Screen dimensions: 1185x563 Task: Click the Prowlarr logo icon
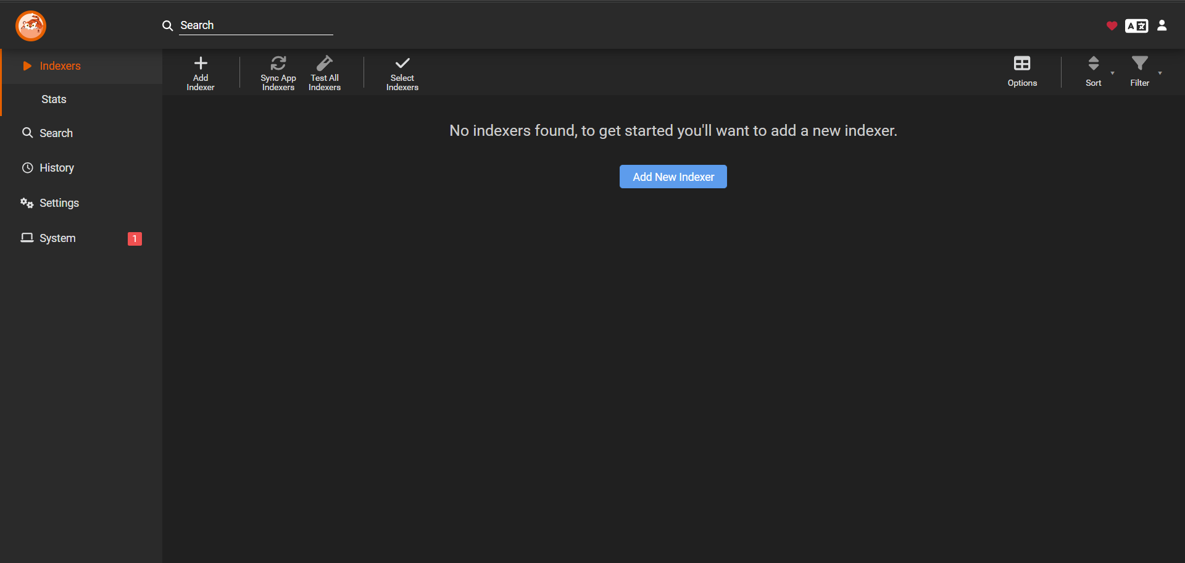(x=31, y=26)
